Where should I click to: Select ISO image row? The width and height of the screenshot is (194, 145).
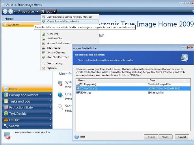coord(133,93)
